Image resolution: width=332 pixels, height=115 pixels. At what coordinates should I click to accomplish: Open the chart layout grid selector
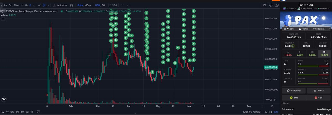click(72, 5)
